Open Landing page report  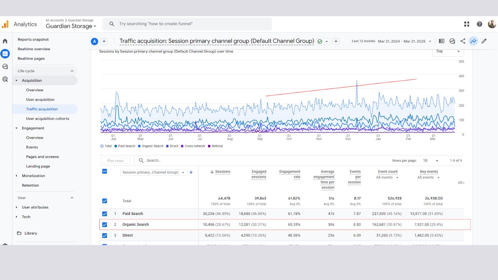tap(38, 166)
